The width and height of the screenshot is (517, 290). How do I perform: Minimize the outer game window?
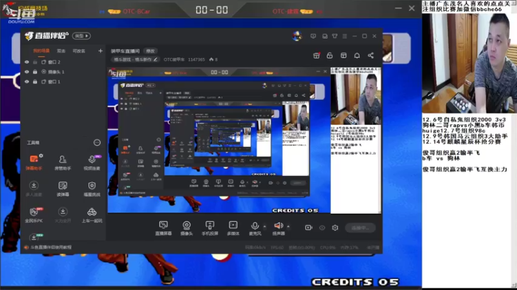(x=398, y=8)
